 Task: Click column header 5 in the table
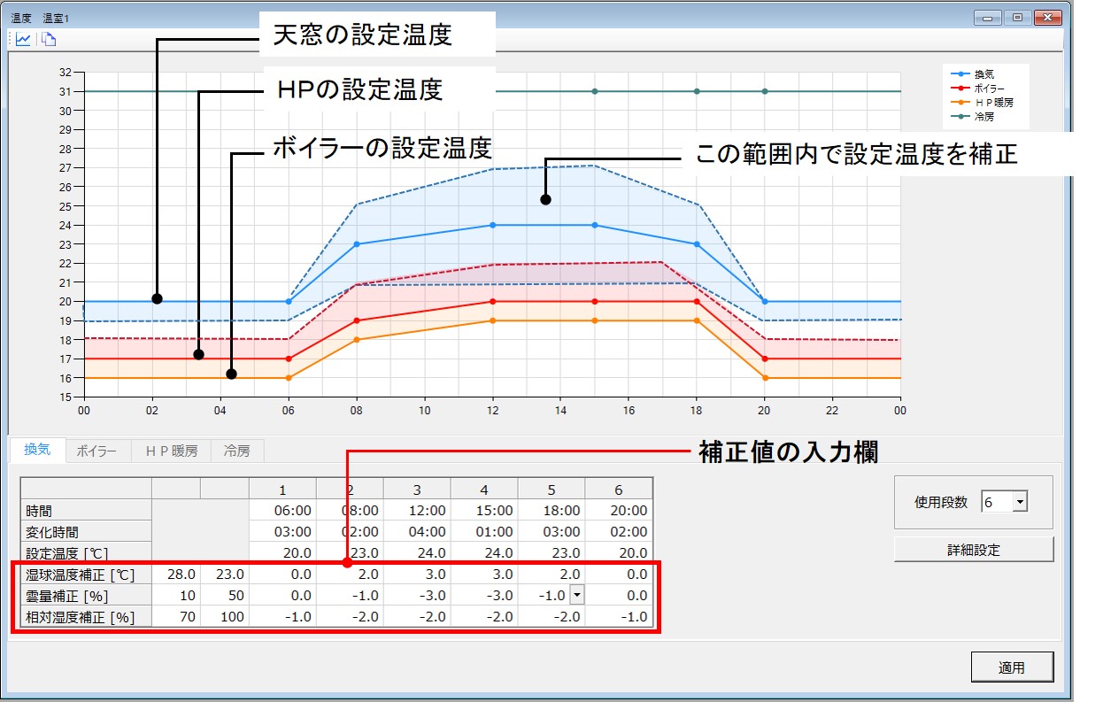click(x=551, y=490)
